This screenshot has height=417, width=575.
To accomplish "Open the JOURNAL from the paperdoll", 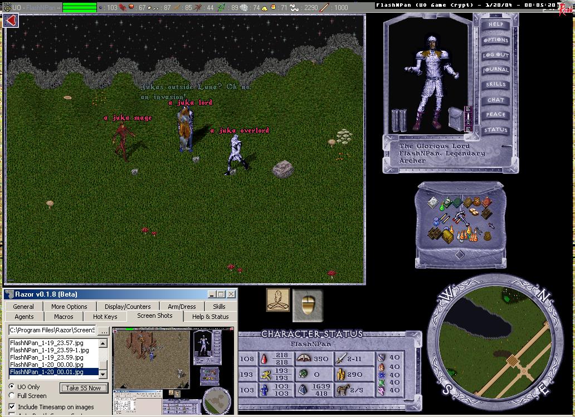I will pyautogui.click(x=495, y=70).
